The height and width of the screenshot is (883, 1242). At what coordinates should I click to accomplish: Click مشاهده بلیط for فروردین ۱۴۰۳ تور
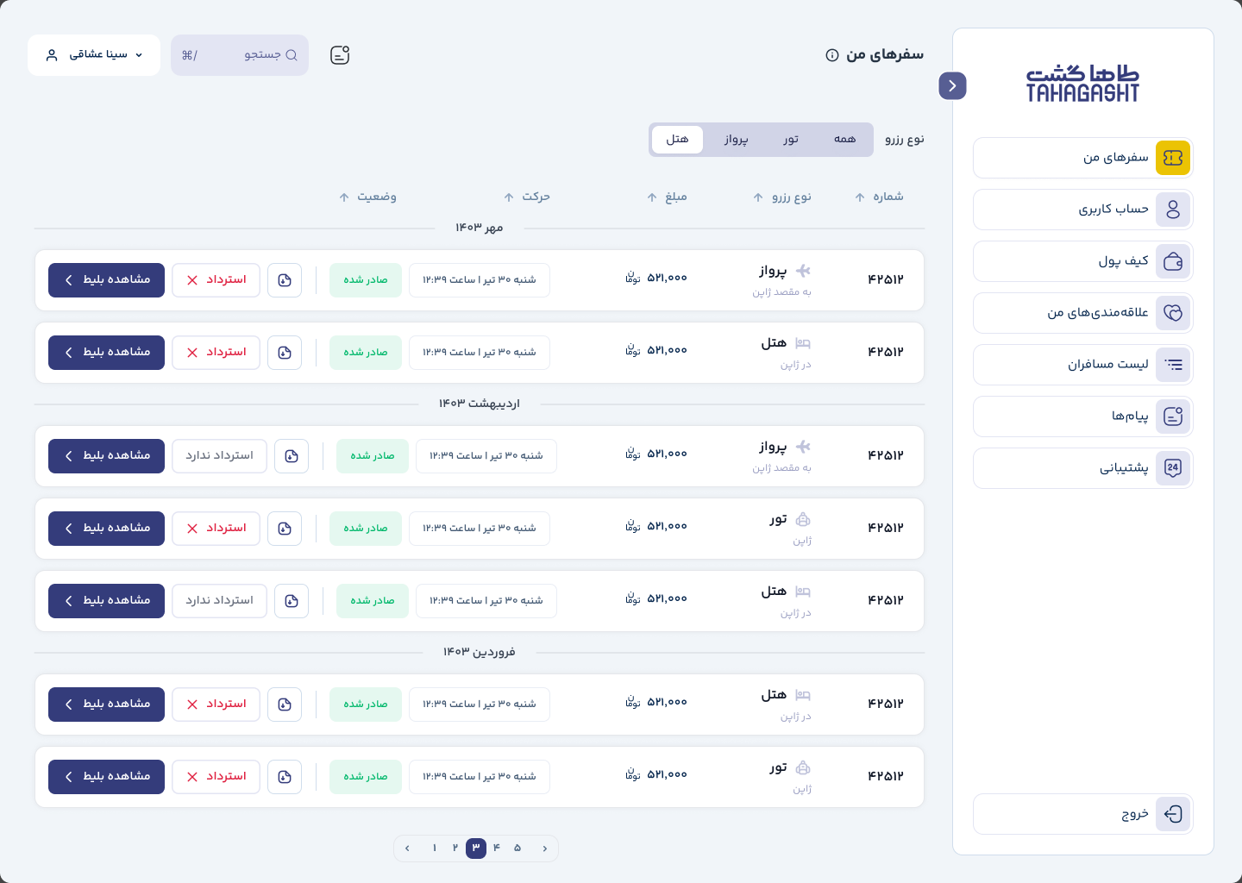[106, 777]
